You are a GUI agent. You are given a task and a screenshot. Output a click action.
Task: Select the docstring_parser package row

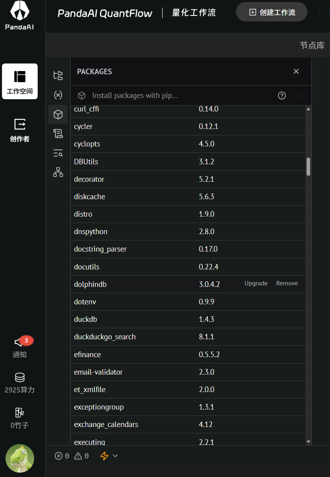pos(188,249)
